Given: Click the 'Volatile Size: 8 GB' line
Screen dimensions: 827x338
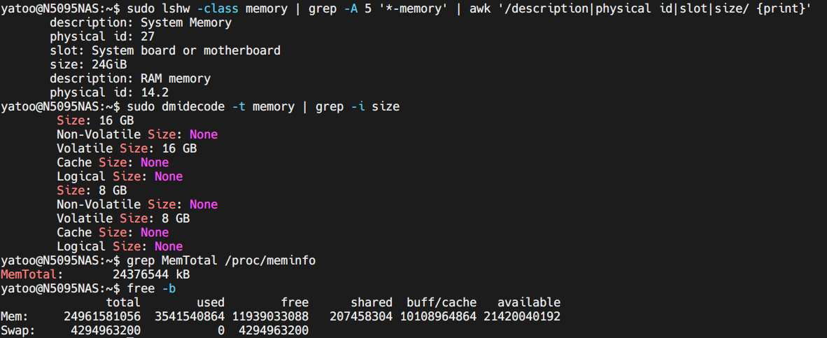Looking at the screenshot, I should (123, 218).
